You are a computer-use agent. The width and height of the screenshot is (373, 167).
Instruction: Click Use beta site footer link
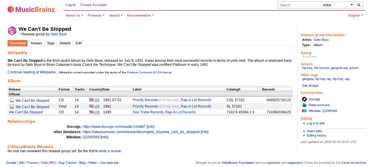pyautogui.click(x=109, y=163)
